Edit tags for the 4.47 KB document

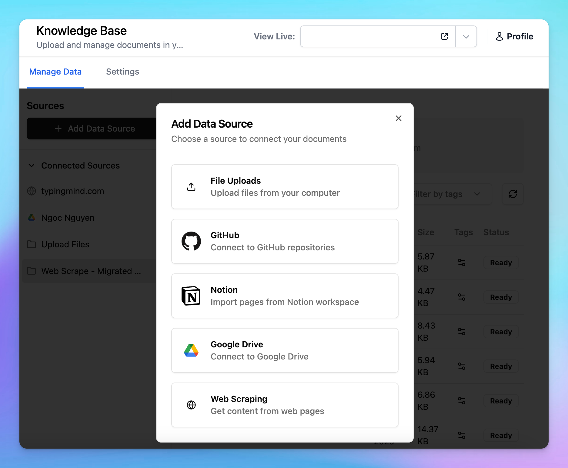[462, 297]
